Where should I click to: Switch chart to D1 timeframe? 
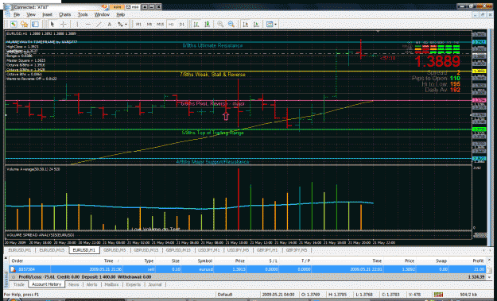(x=182, y=24)
